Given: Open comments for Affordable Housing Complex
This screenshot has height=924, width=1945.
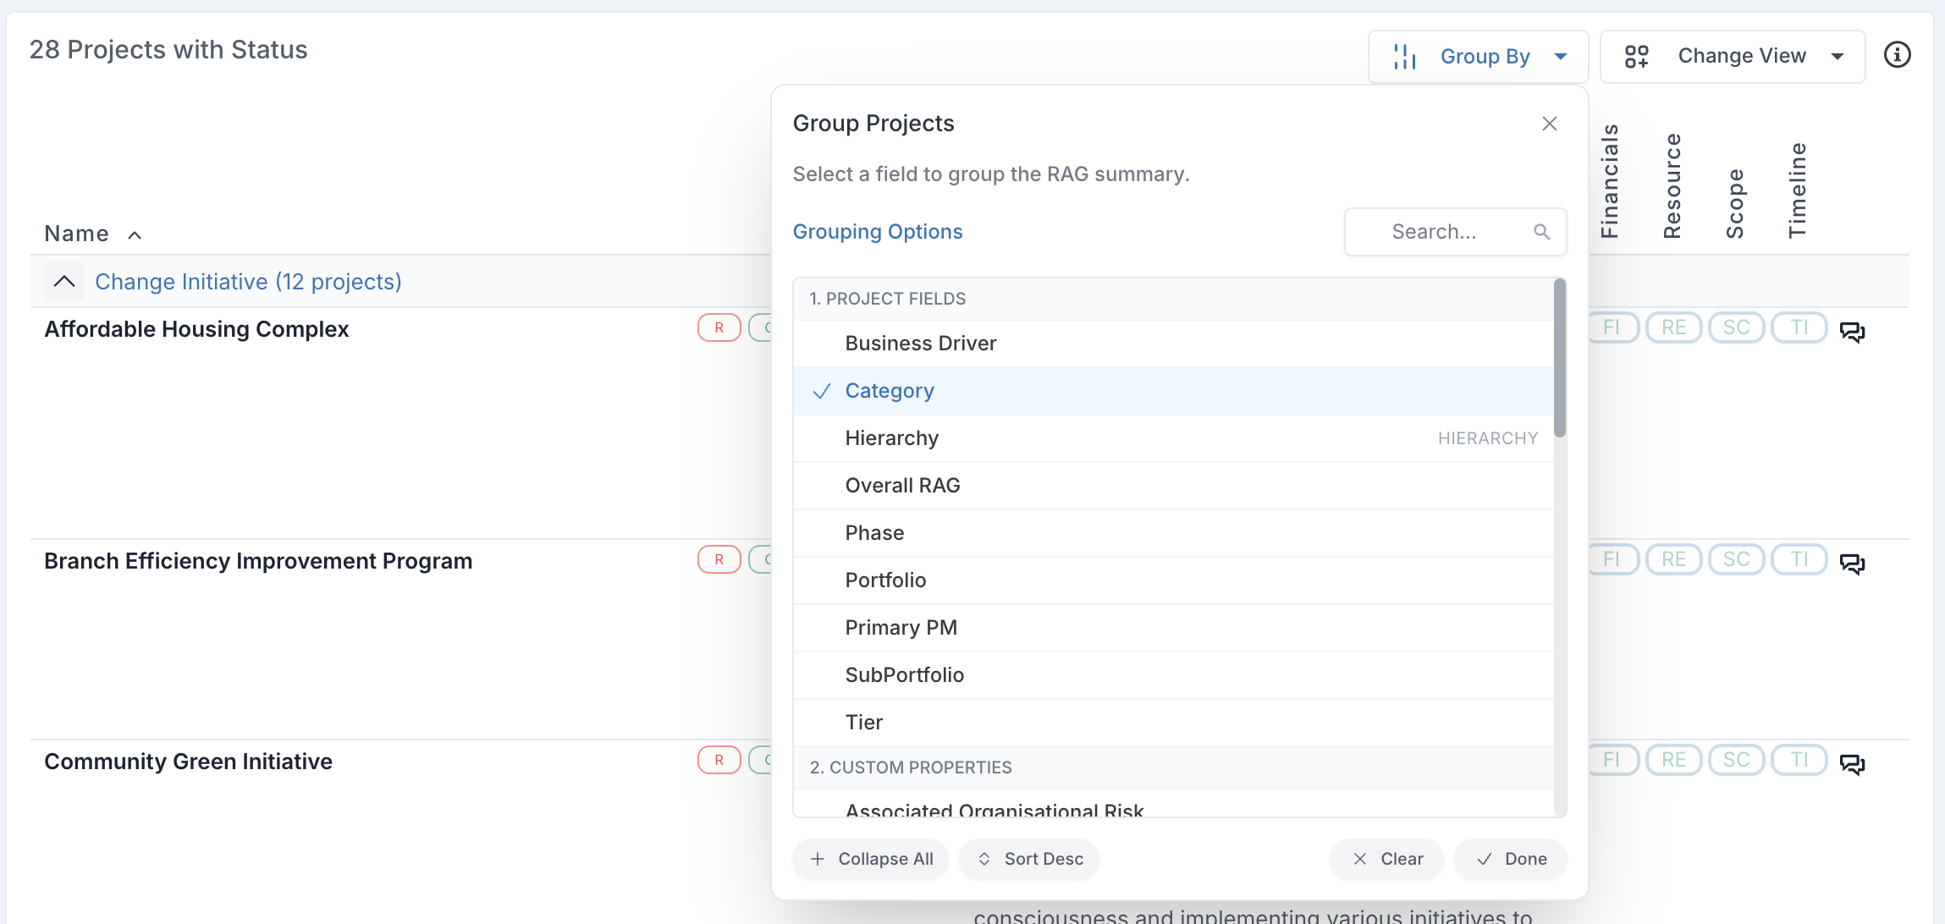Looking at the screenshot, I should click(x=1852, y=331).
